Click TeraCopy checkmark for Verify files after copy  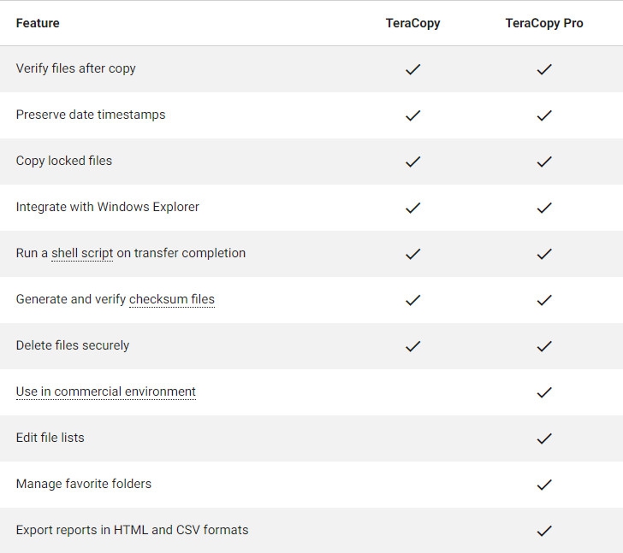[x=412, y=69]
